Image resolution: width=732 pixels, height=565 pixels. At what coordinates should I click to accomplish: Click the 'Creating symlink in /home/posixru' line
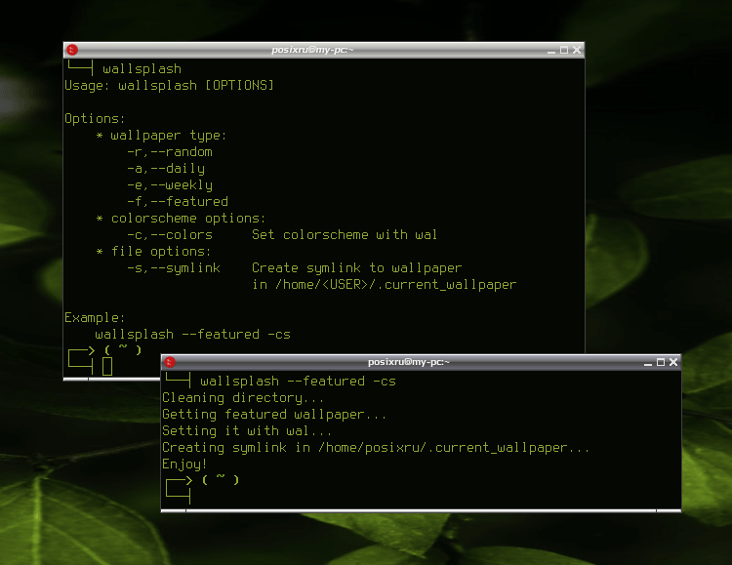coord(376,448)
